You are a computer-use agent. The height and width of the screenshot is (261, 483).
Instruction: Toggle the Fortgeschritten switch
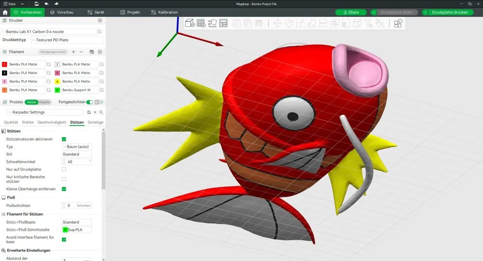[x=90, y=102]
